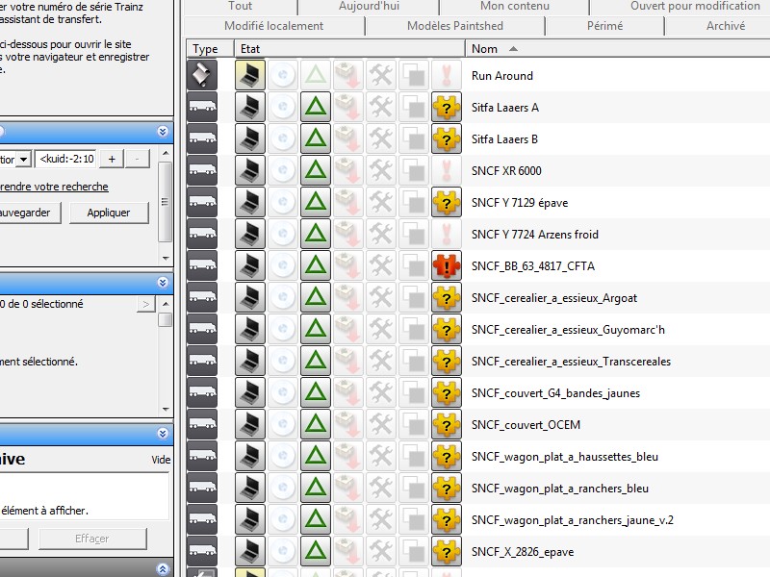The height and width of the screenshot is (577, 770).
Task: Click the Appliquer button
Action: (x=109, y=213)
